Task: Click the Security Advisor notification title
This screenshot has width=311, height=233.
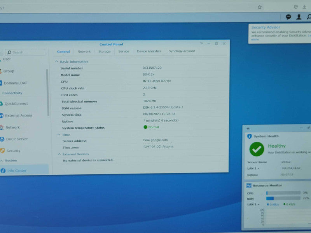Action: [266, 27]
